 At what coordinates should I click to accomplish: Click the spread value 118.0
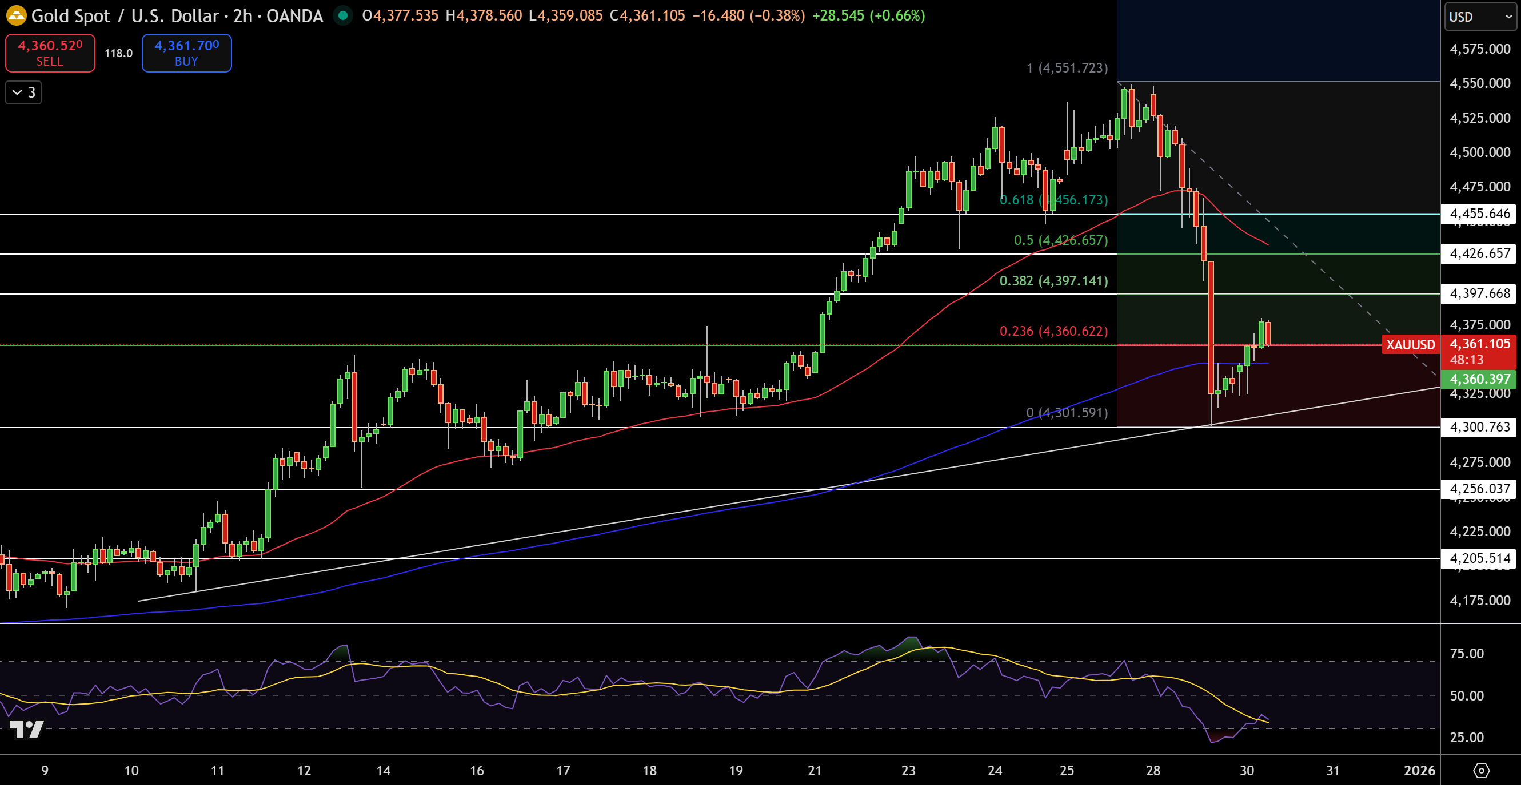118,53
